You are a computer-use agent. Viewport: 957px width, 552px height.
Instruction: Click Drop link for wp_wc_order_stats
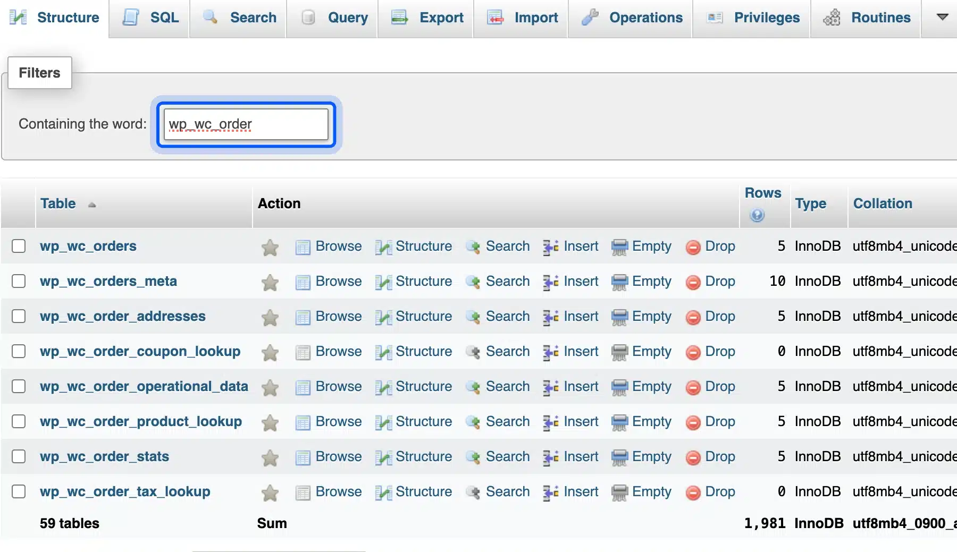click(x=720, y=456)
